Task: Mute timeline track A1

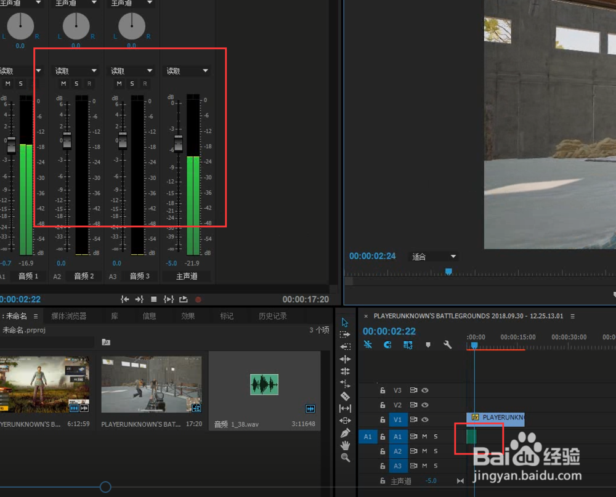Action: (x=424, y=436)
